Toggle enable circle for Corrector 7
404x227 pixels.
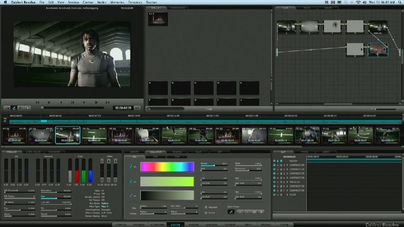tap(275, 191)
